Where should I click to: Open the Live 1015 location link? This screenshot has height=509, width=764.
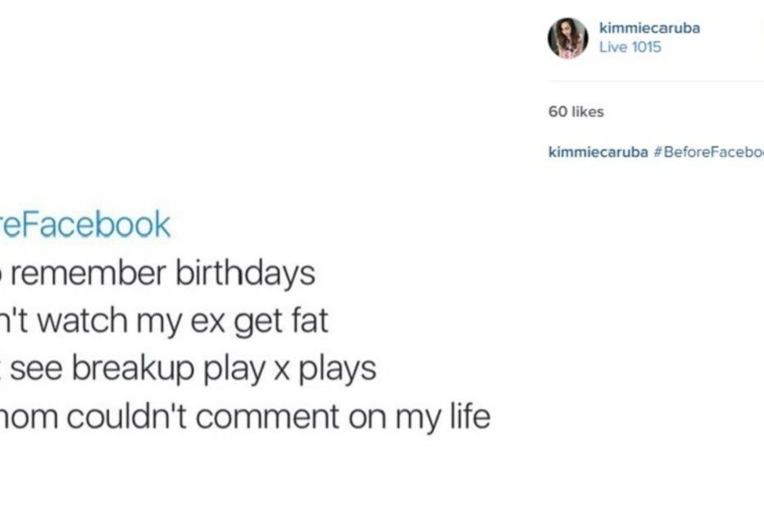click(x=630, y=48)
